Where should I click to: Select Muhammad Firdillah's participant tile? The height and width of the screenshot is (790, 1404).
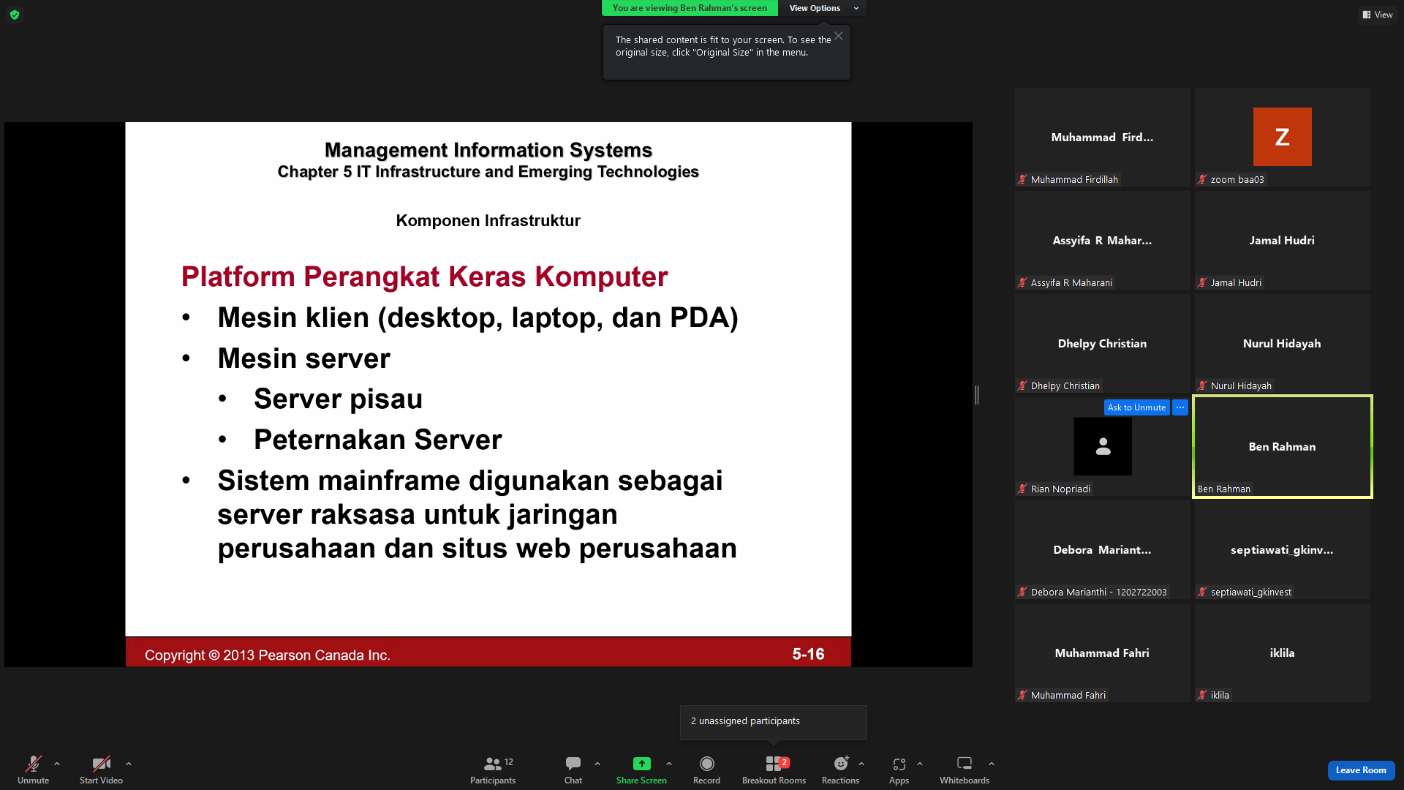pyautogui.click(x=1102, y=138)
